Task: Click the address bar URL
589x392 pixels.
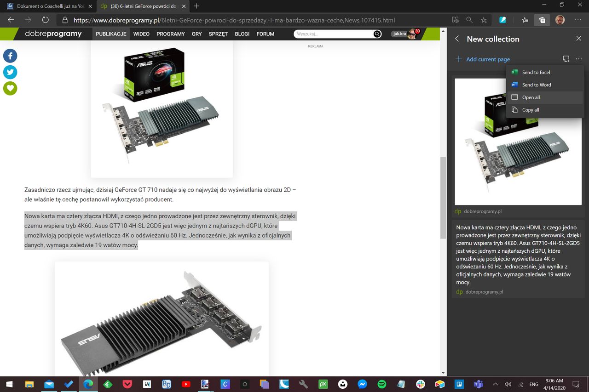Action: click(x=234, y=20)
